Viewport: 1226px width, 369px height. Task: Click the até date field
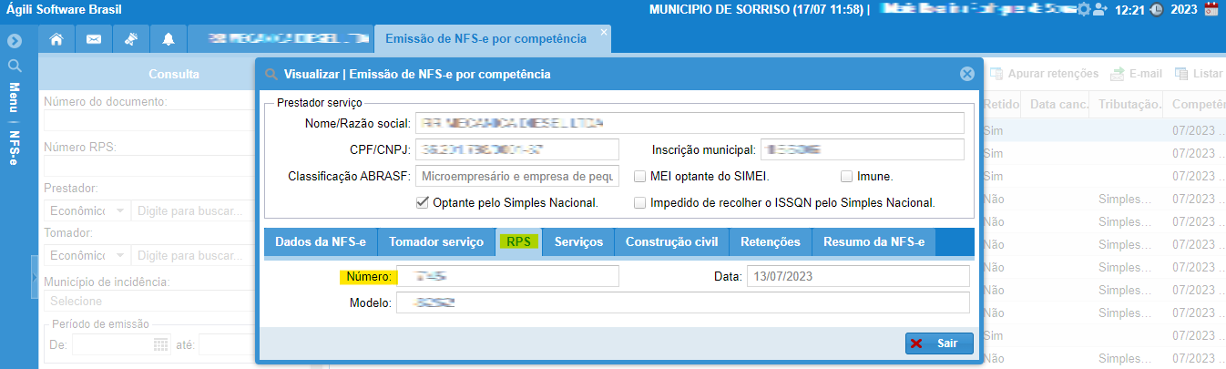coord(228,344)
